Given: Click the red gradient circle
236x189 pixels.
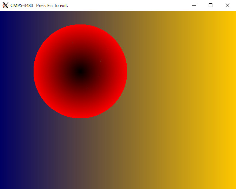Looking at the screenshot, I should [x=81, y=71].
